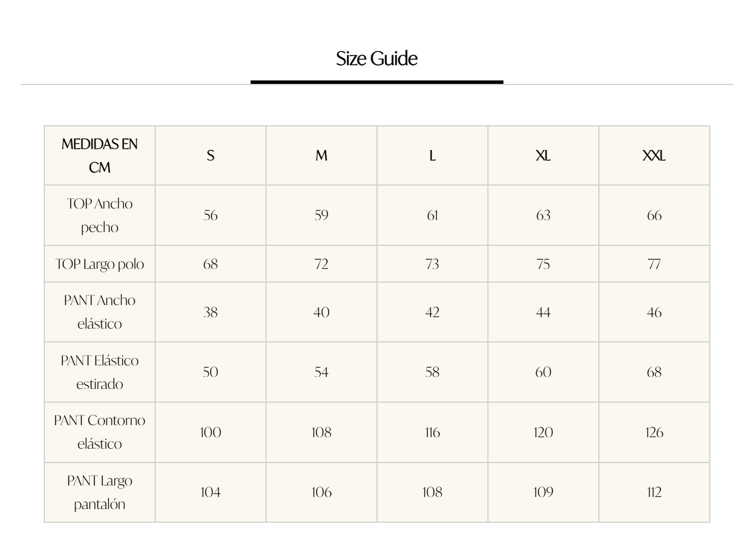The width and height of the screenshot is (746, 555).
Task: Click the 66 value for XXL chest width
Action: (654, 215)
